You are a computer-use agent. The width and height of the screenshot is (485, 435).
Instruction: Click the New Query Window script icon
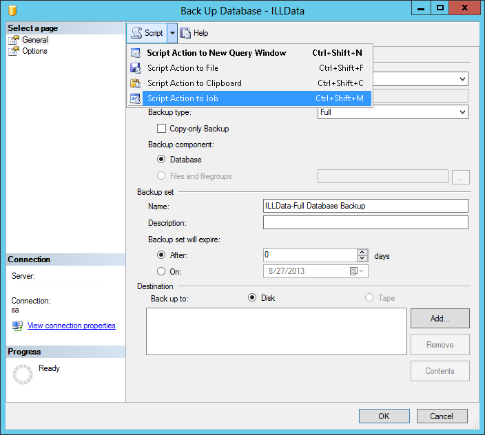pos(136,53)
